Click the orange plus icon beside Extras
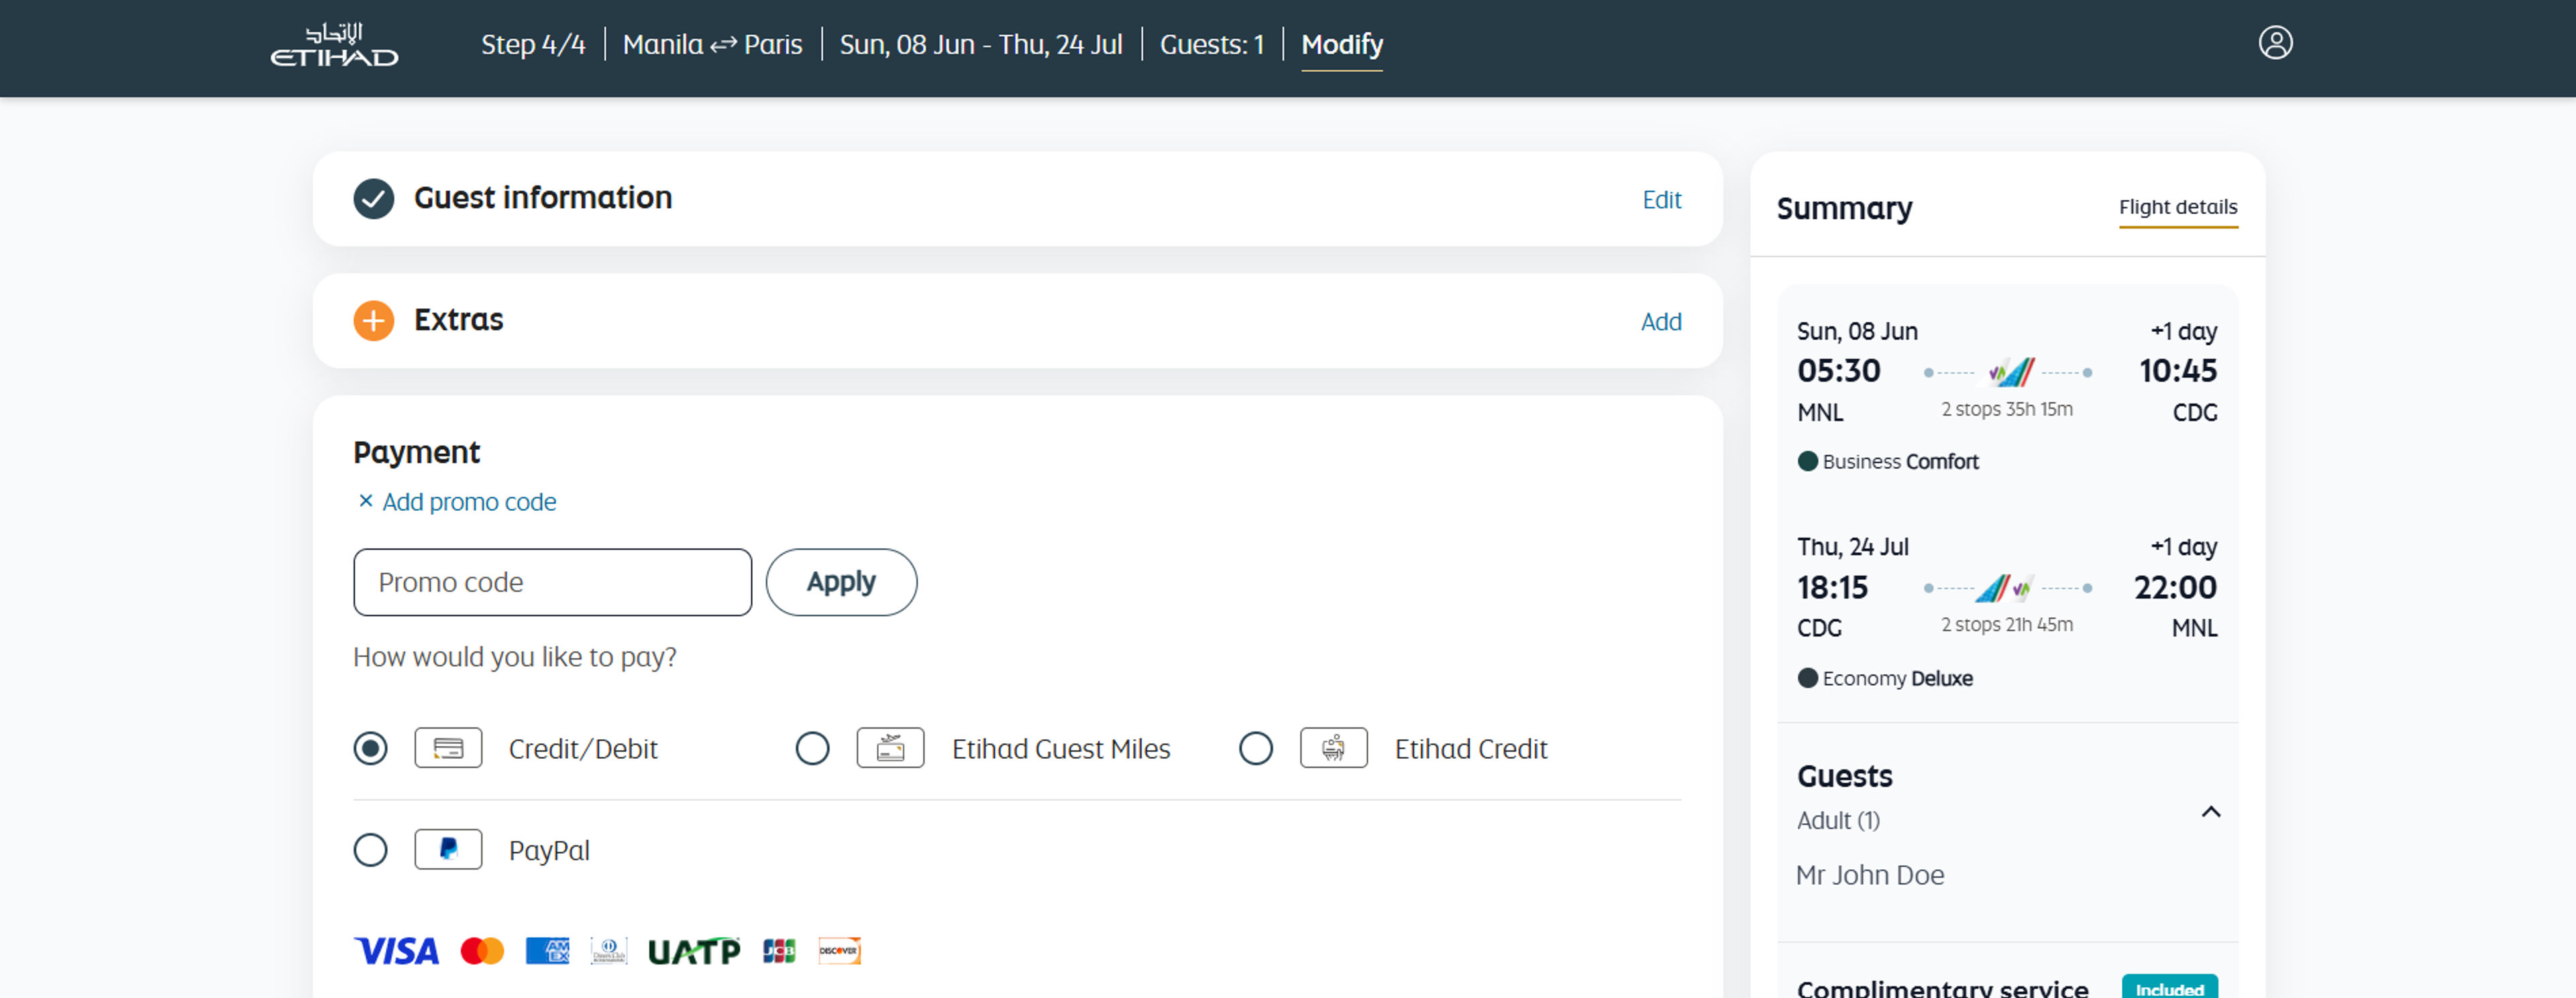This screenshot has width=2576, height=998. pyautogui.click(x=373, y=320)
